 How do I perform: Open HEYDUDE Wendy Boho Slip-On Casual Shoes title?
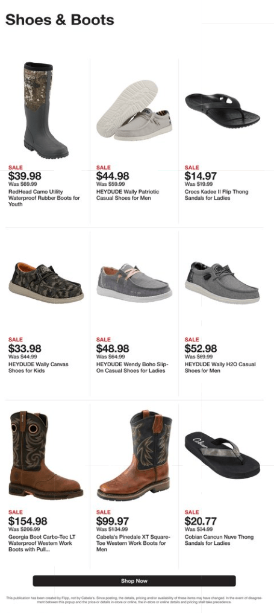(132, 367)
